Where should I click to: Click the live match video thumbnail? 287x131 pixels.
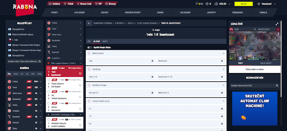pos(255,46)
